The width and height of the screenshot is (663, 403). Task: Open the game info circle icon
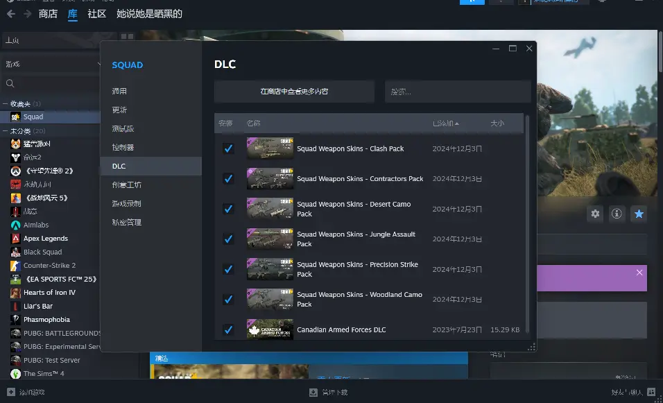point(617,214)
